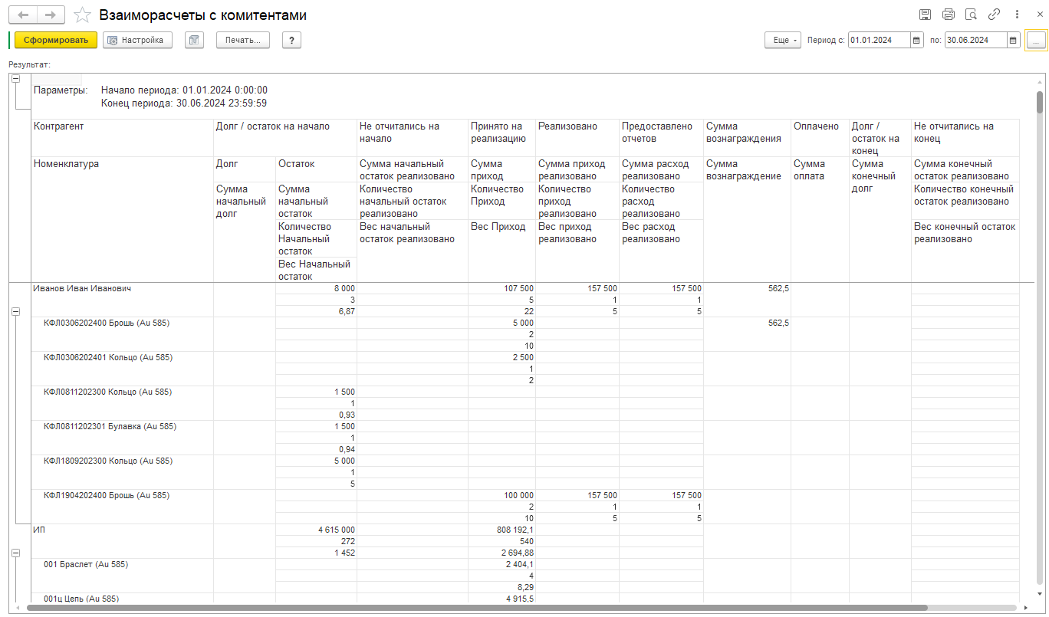Open the Печать... button

point(243,41)
